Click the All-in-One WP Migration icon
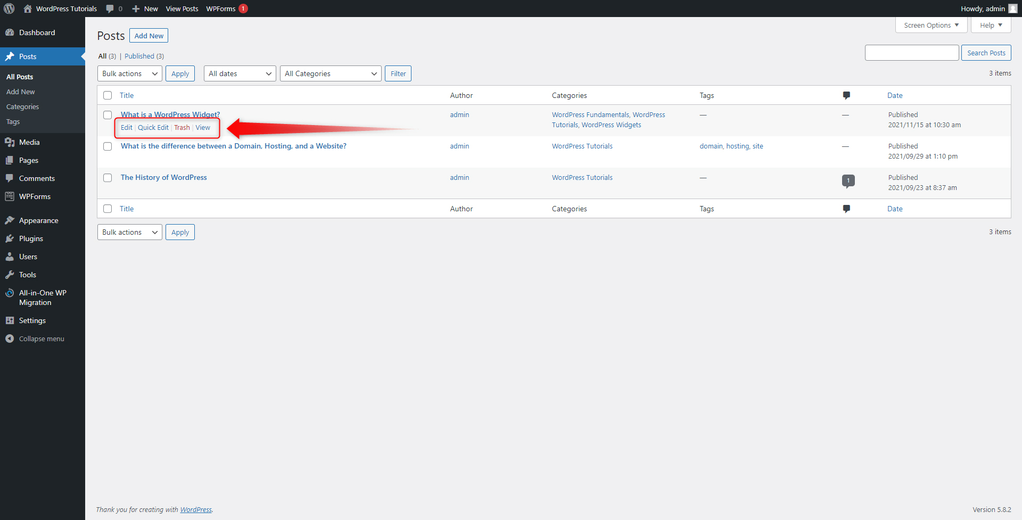The height and width of the screenshot is (520, 1022). (10, 293)
